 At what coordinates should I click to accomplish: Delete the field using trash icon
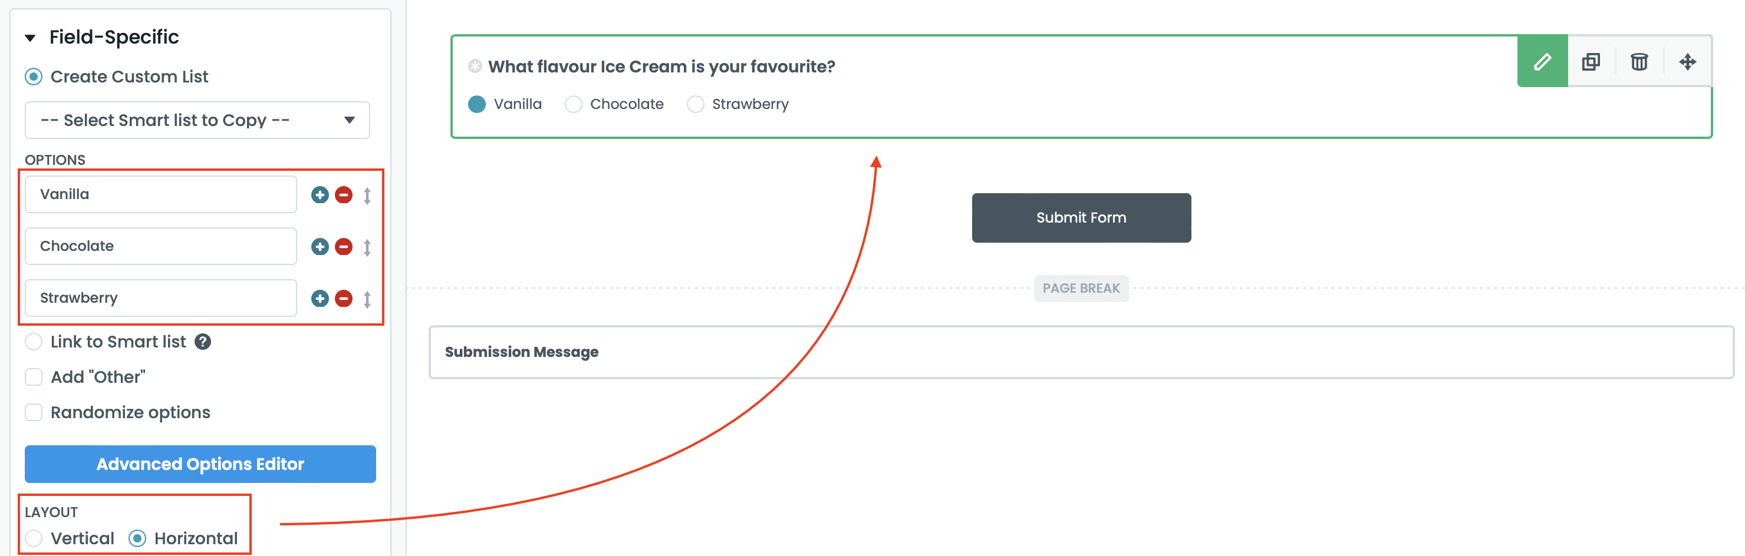1639,62
